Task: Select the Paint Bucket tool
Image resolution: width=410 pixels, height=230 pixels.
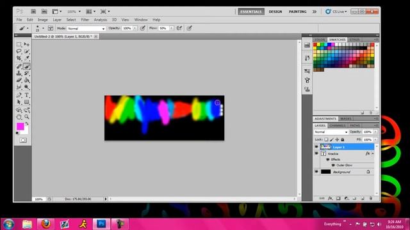Action: [x=27, y=80]
